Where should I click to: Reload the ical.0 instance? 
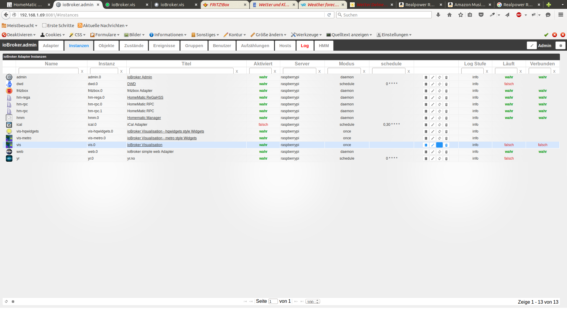pyautogui.click(x=439, y=125)
